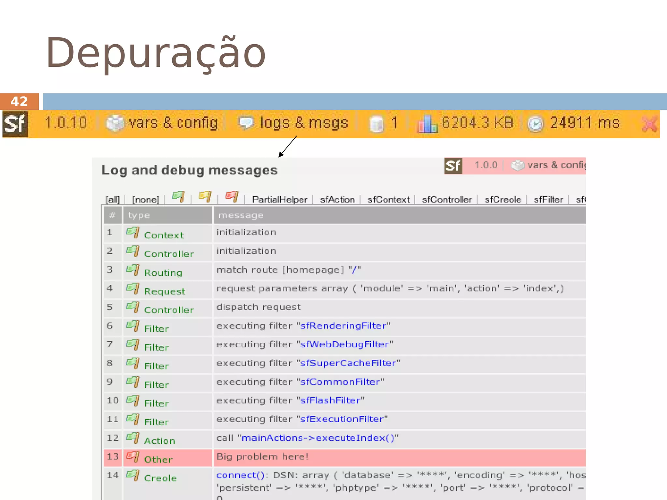This screenshot has width=667, height=500.
Task: Filter by green flag priority
Action: tap(178, 197)
